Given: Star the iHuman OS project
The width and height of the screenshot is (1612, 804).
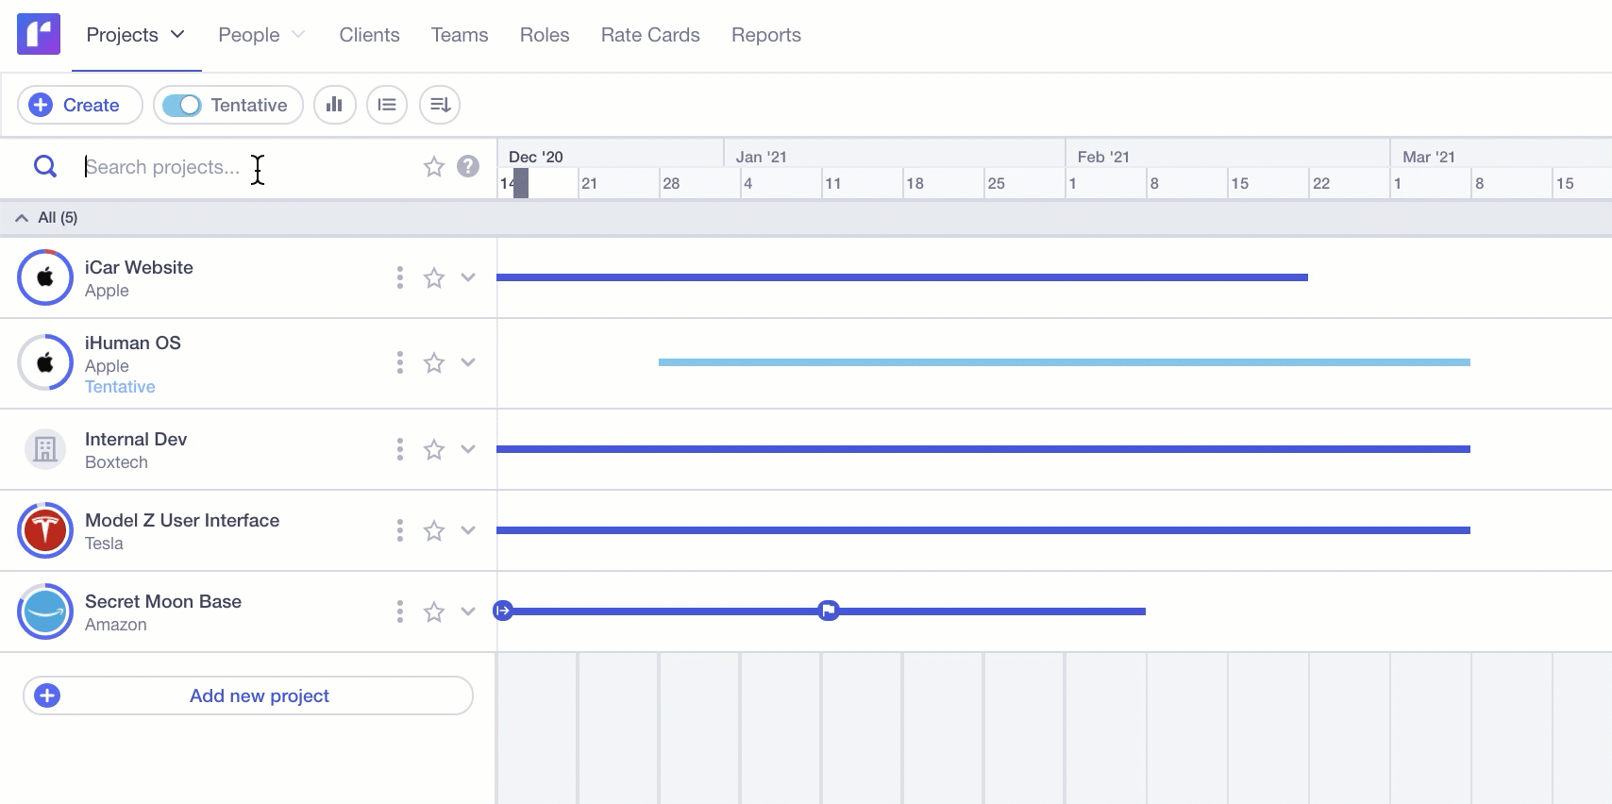Looking at the screenshot, I should [x=434, y=362].
